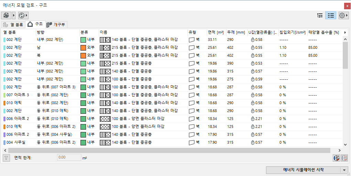The height and width of the screenshot is (176, 351).
Task: Click purple marker of 006 아파트 2 동 위로 (004 사무실)
Action: pyautogui.click(x=4, y=134)
